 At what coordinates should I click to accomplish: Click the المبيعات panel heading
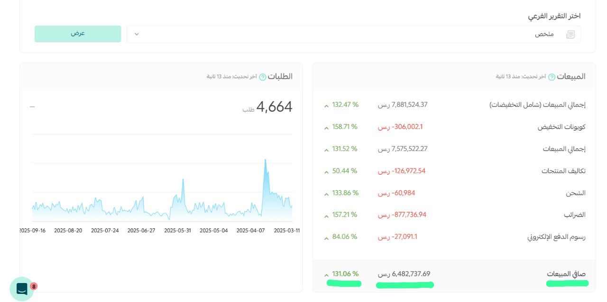[x=571, y=76]
